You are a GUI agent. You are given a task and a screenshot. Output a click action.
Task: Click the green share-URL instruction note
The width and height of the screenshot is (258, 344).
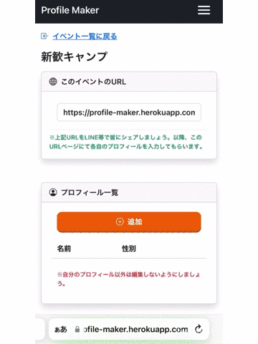pyautogui.click(x=126, y=142)
